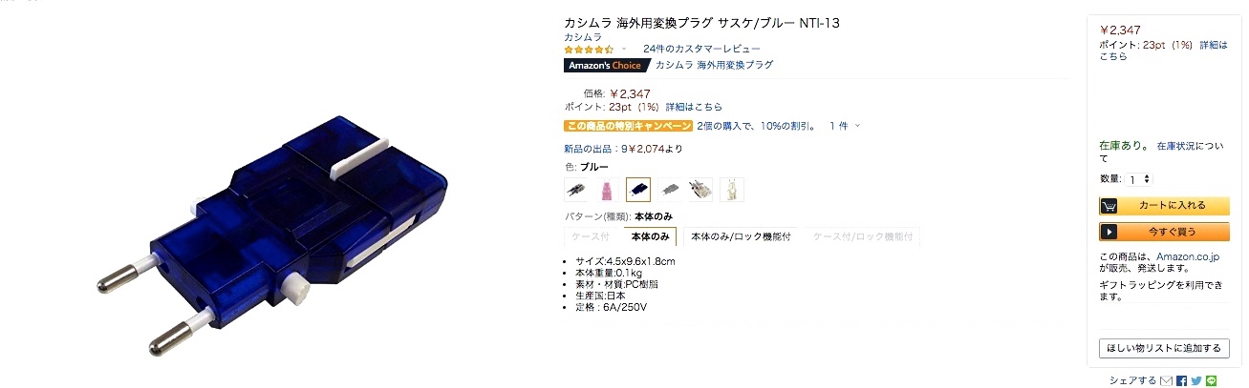Screen dimensions: 1249x388
Task: Open the quantity 数量 dropdown
Action: pos(1139,179)
